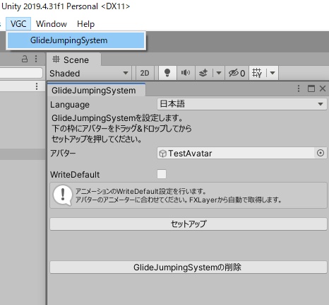The width and height of the screenshot is (329, 305).
Task: Click GlideJumpingSystemの削除 button
Action: (x=189, y=267)
